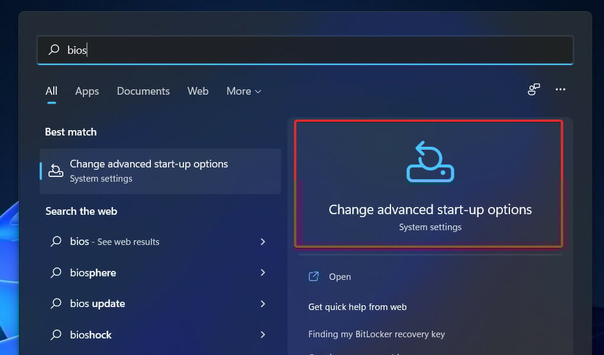
Task: Click the chevron on bios See web results
Action: click(263, 241)
